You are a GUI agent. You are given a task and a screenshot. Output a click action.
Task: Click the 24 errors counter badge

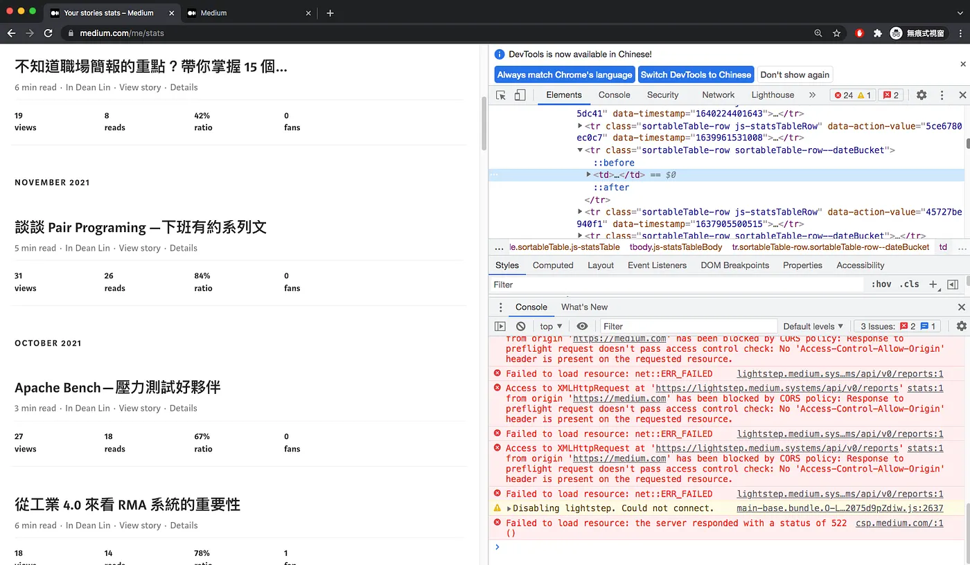point(854,95)
